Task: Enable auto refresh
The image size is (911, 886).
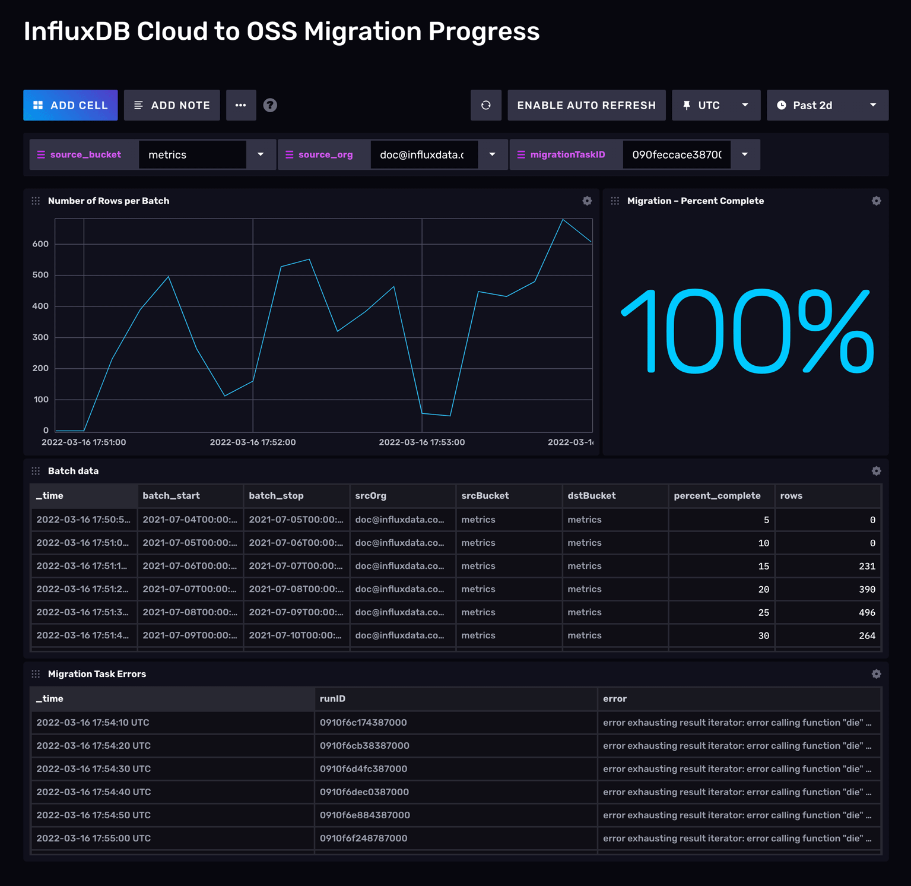Action: point(586,105)
